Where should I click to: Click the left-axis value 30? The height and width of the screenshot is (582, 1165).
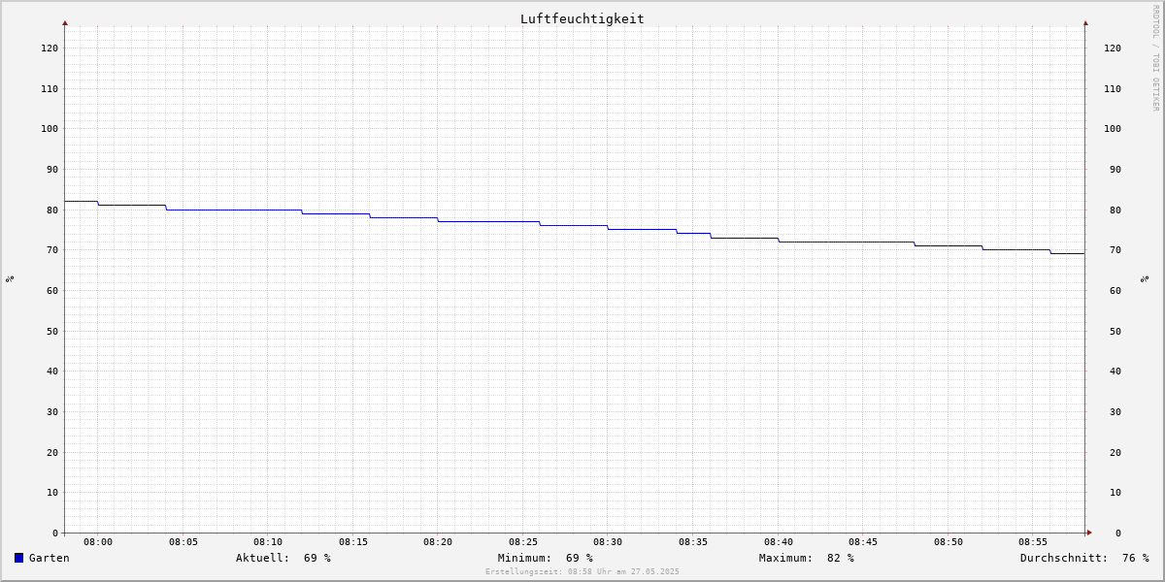click(52, 411)
